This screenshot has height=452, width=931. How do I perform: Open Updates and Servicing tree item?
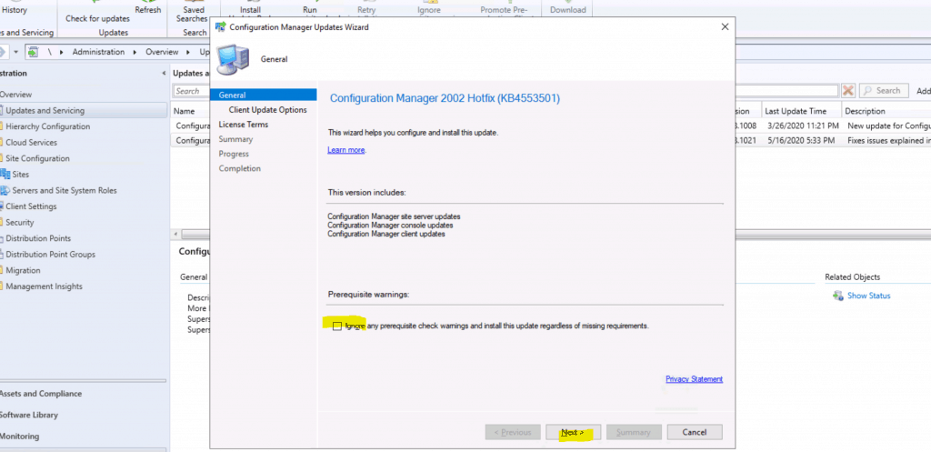coord(45,110)
